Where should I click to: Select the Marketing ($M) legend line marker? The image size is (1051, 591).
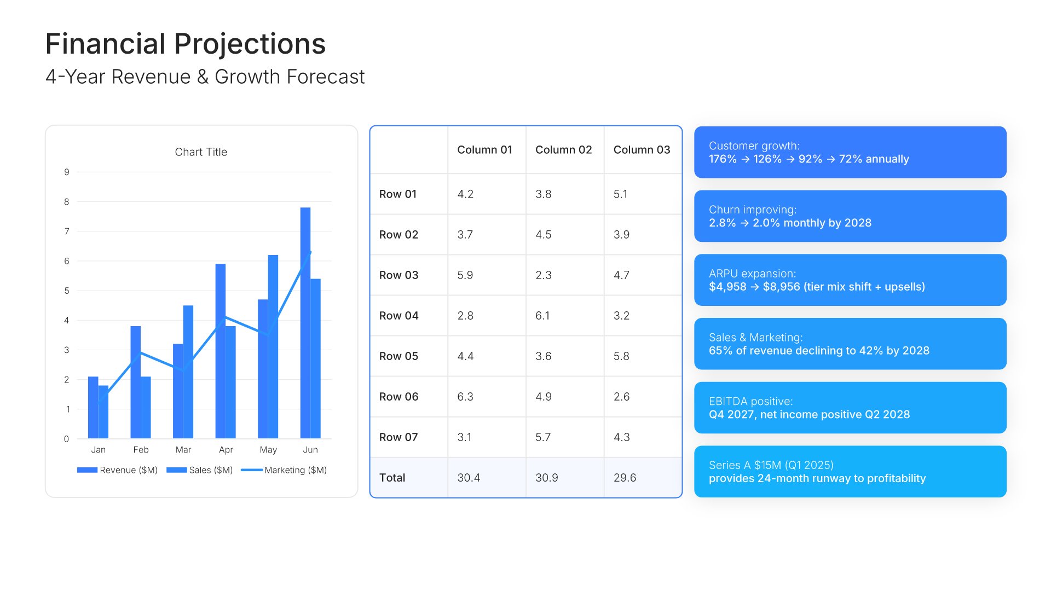coord(251,470)
